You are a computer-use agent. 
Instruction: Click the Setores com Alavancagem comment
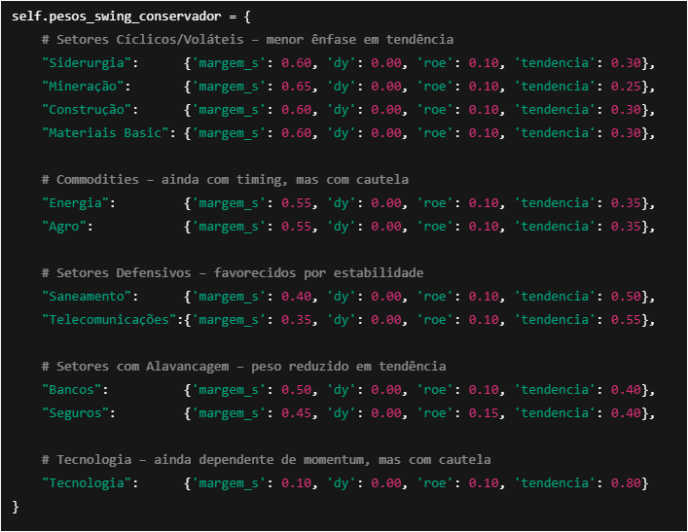pos(243,367)
